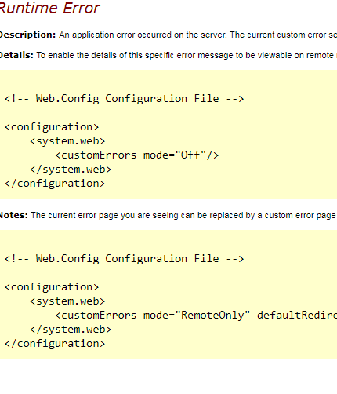Click second closing system.web tag
The height and width of the screenshot is (394, 337).
click(71, 330)
